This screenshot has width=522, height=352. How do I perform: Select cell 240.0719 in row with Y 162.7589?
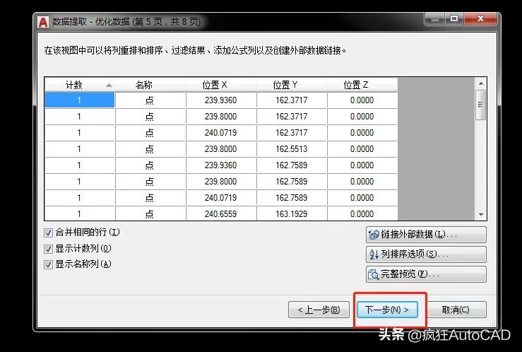pos(221,197)
